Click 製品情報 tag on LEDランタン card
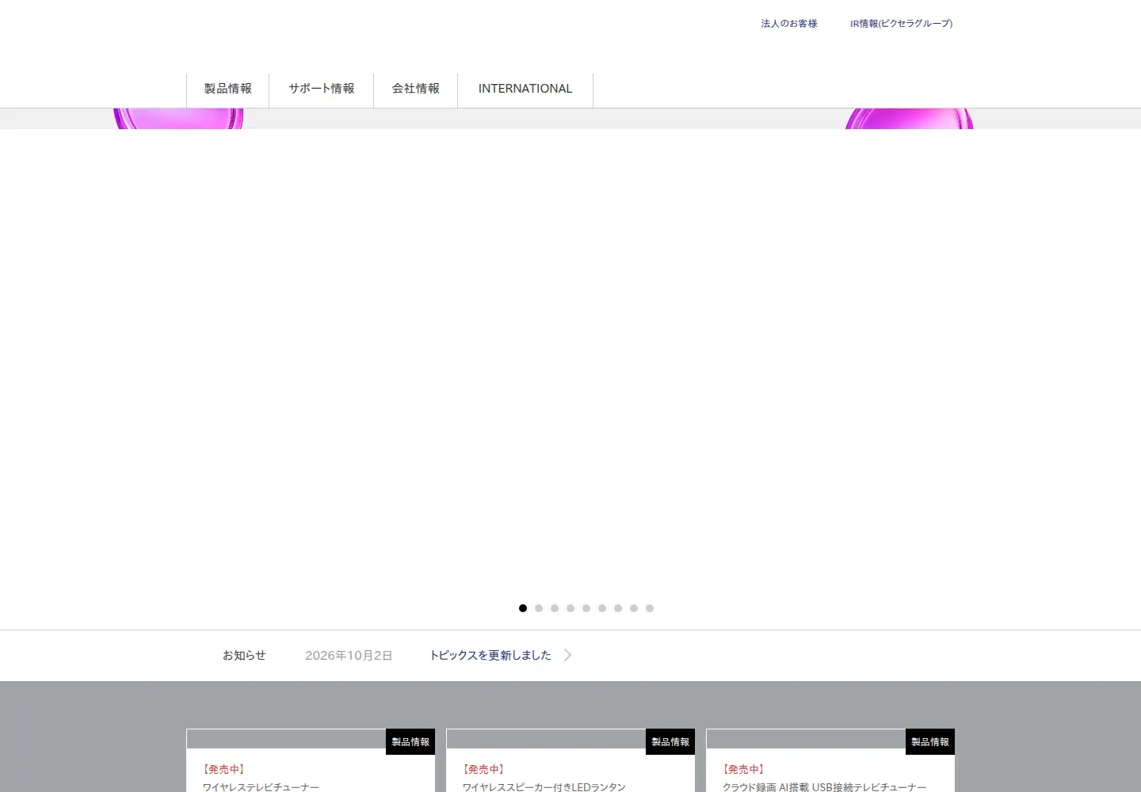Screen dimensions: 1141x792 670,742
